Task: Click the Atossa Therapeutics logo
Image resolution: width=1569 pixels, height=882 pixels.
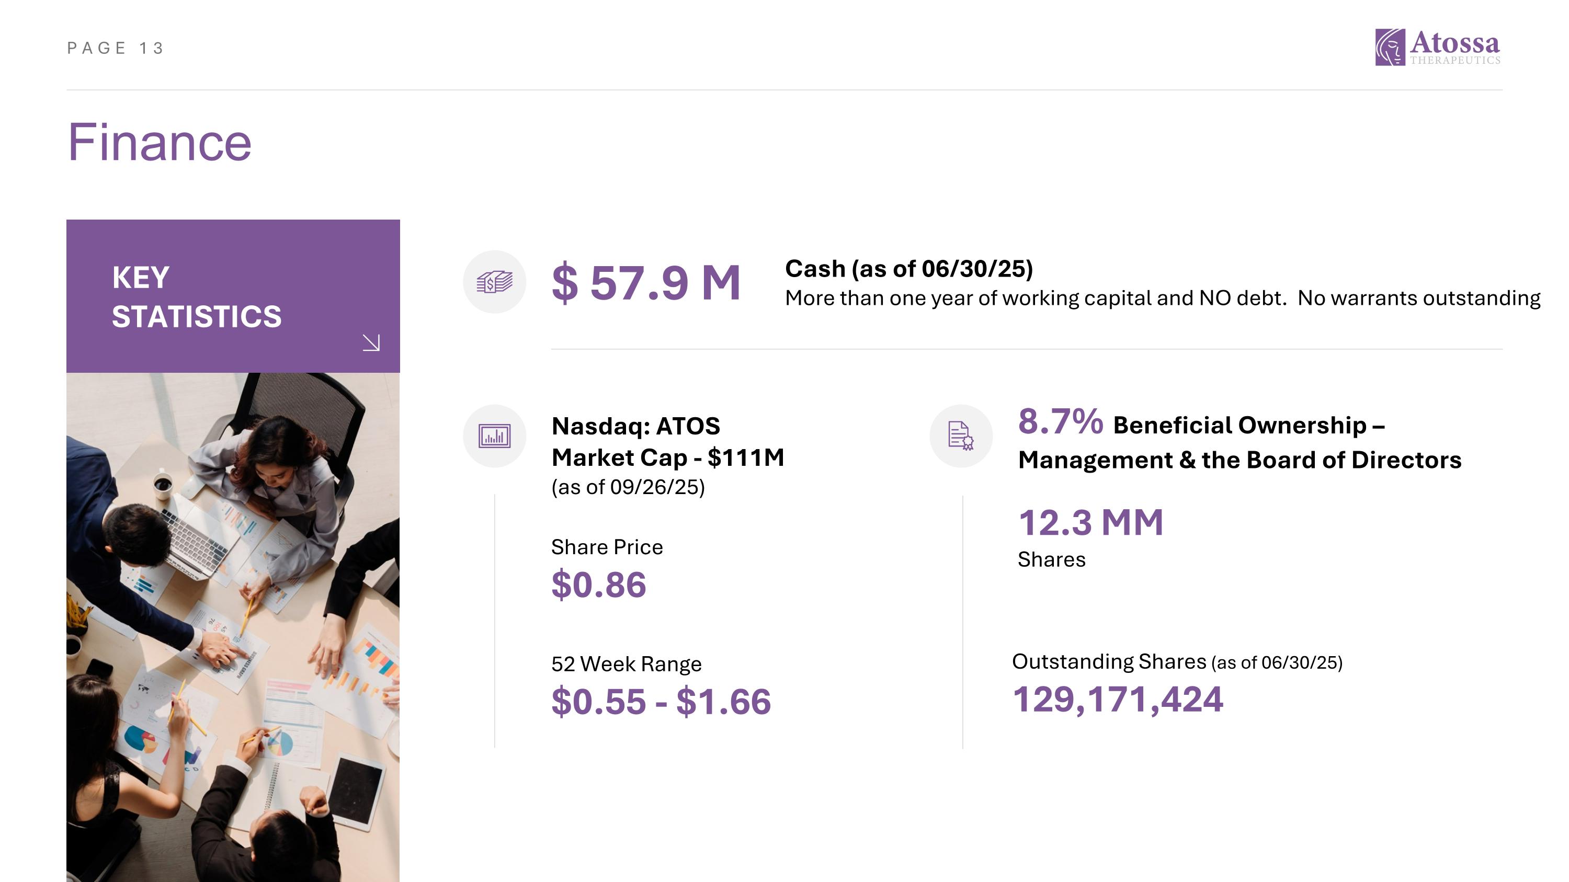Action: 1437,47
